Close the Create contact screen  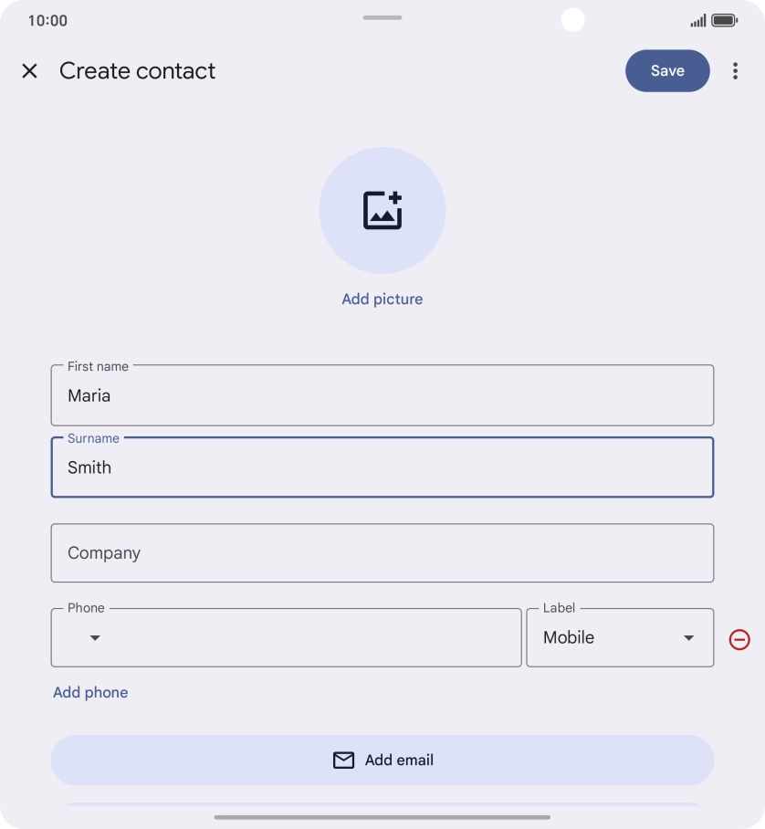(29, 71)
